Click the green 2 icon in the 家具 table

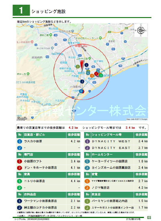(20, 188)
